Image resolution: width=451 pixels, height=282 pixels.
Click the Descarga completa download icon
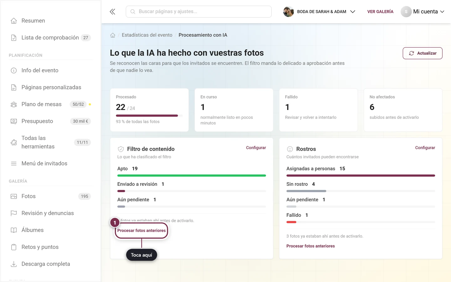click(14, 264)
